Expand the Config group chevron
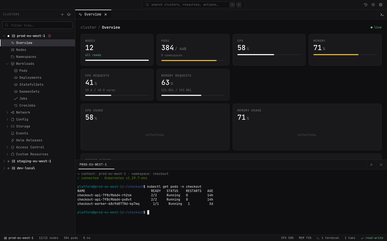This screenshot has width=387, height=241. [7, 119]
